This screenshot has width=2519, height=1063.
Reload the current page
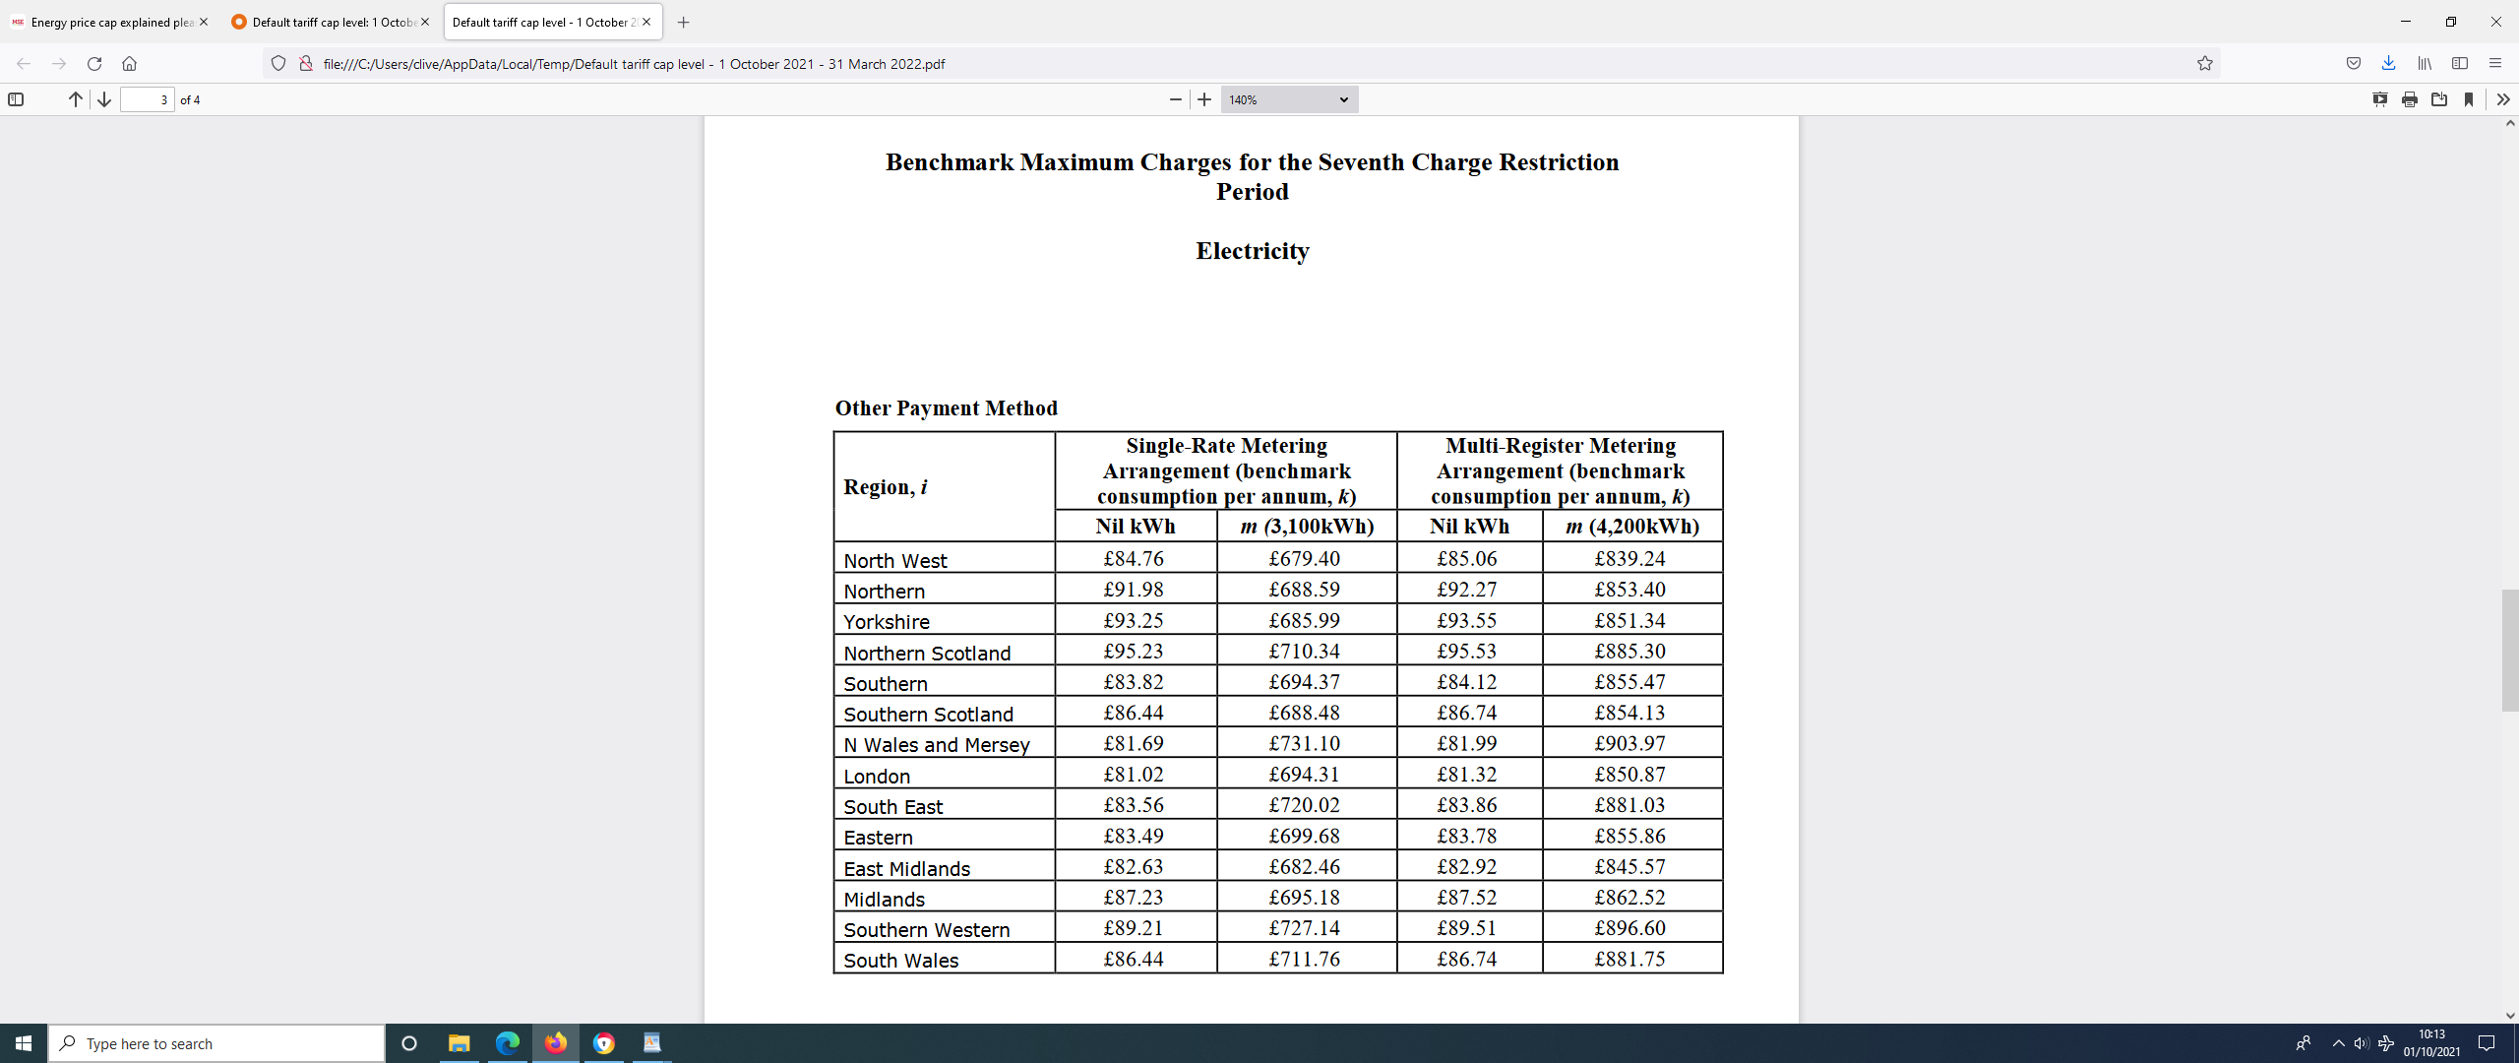[x=94, y=64]
